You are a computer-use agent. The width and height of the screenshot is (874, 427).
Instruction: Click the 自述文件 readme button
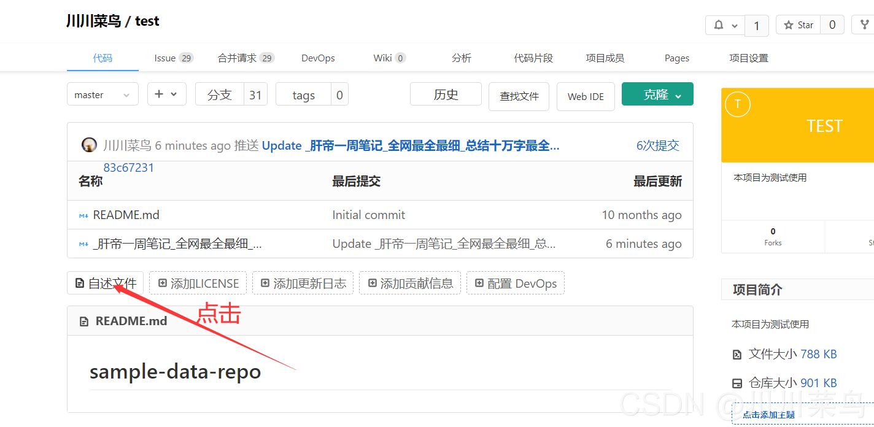pos(106,283)
